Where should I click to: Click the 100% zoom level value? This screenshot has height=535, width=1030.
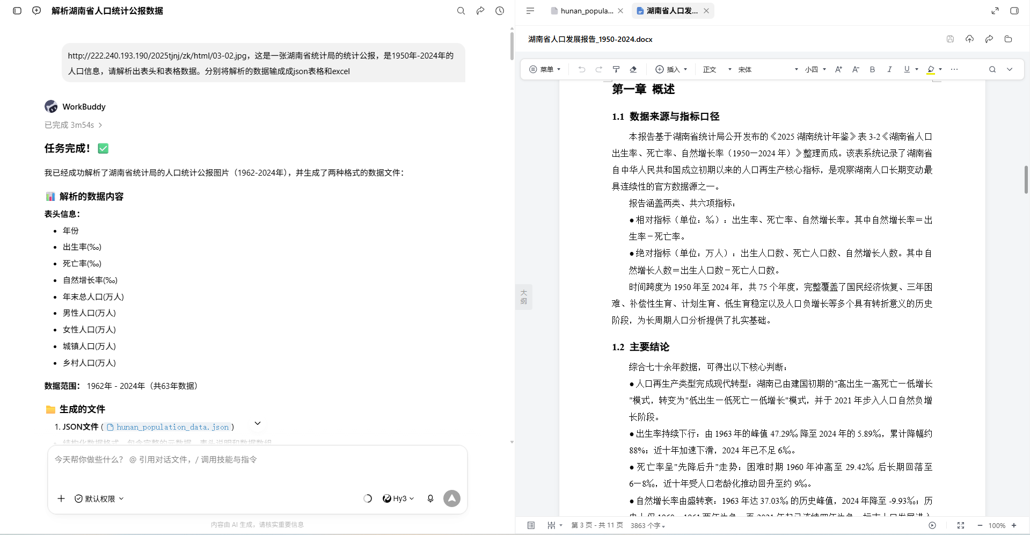coord(997,525)
